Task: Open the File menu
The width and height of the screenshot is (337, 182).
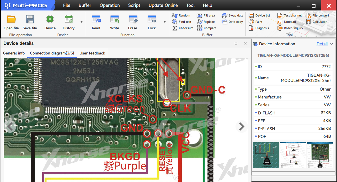Action: click(67, 5)
